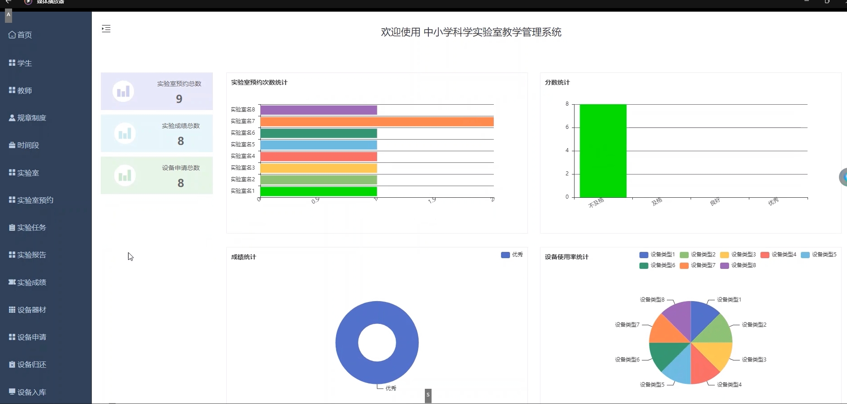This screenshot has width=847, height=404.
Task: Open the 实验室预约 menu item
Action: (35, 200)
